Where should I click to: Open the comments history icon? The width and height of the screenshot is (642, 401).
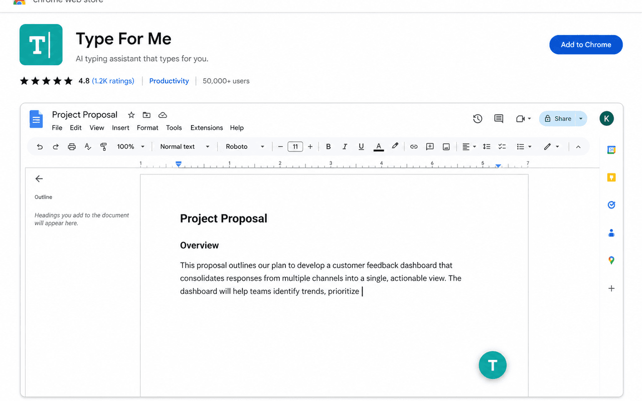coord(499,119)
